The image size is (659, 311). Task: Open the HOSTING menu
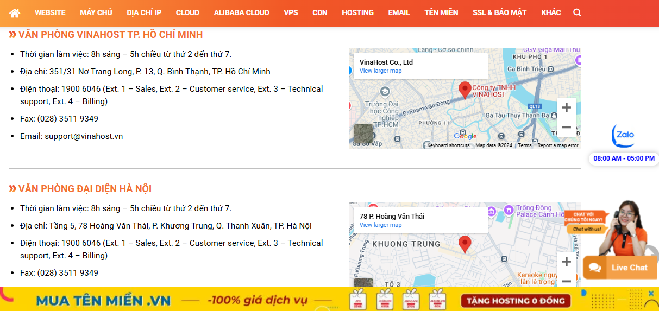[x=357, y=12]
